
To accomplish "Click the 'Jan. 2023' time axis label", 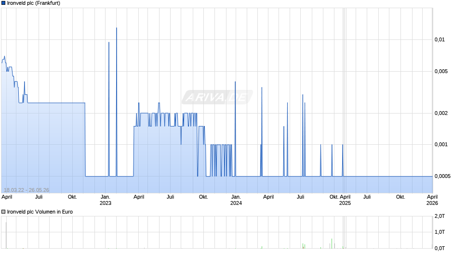I will click(106, 200).
